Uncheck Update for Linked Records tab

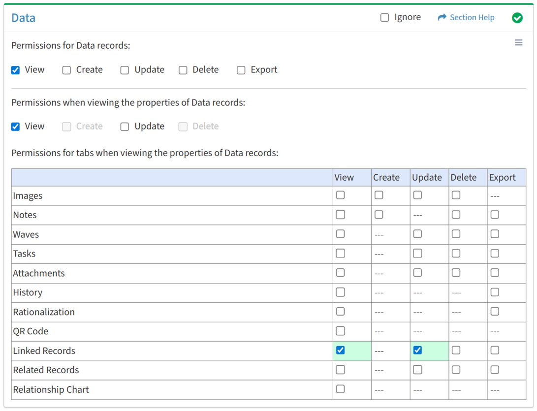pyautogui.click(x=417, y=350)
